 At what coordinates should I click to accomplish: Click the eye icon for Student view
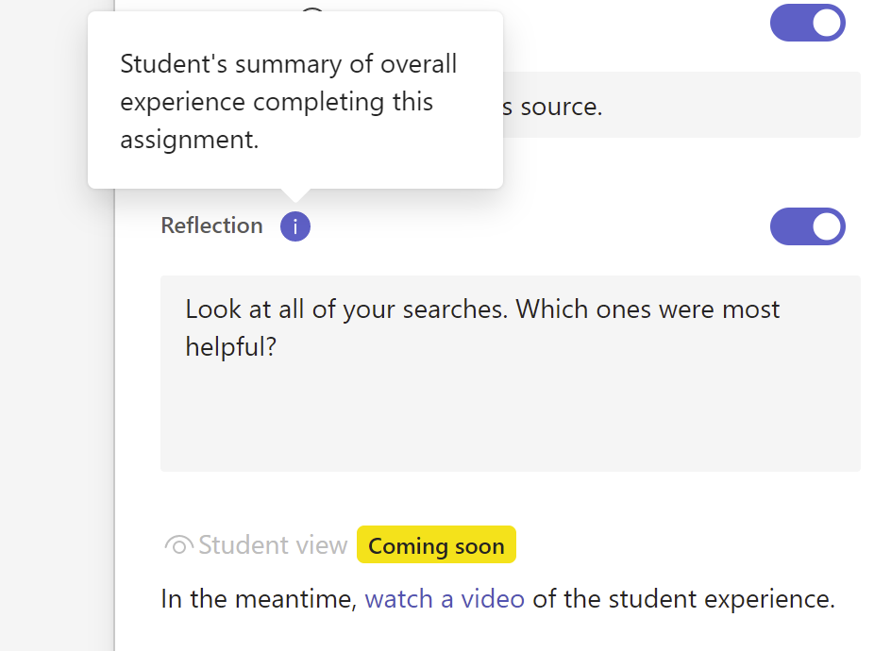click(x=178, y=545)
